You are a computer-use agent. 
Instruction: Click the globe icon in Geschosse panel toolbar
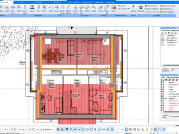[x=169, y=33]
